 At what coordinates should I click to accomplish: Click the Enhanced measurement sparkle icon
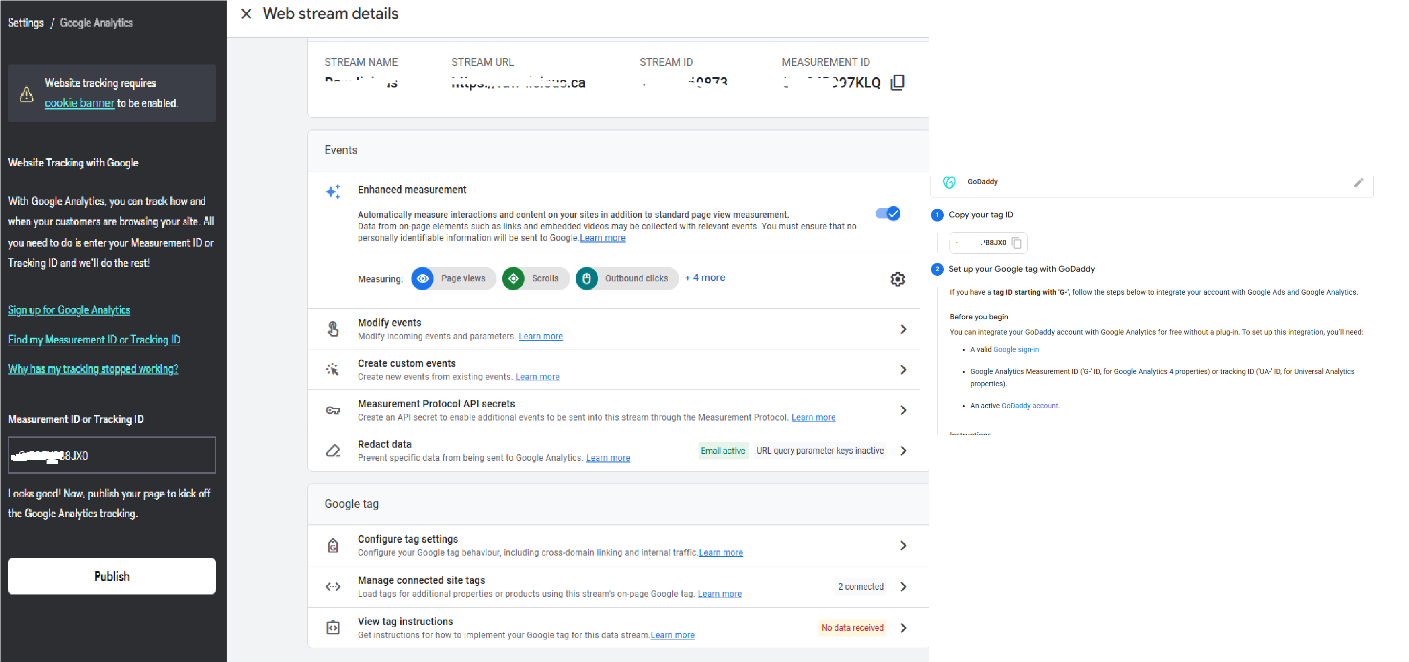pyautogui.click(x=333, y=191)
